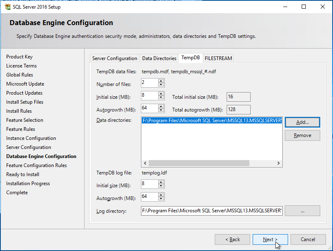Click Remove data directory button

click(303, 135)
